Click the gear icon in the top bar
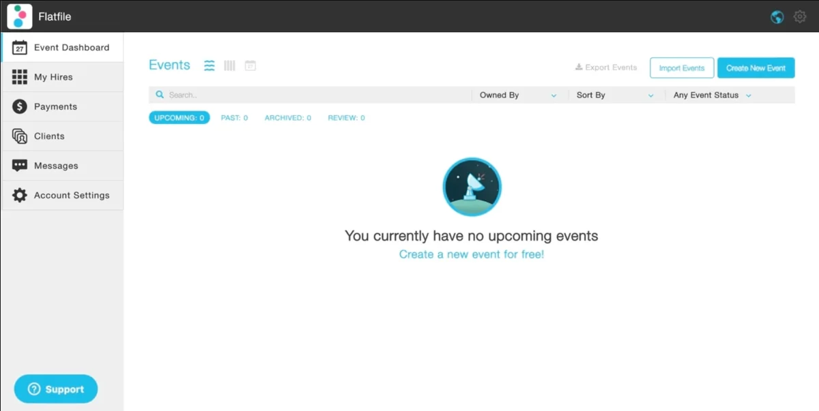The height and width of the screenshot is (411, 819). tap(800, 16)
